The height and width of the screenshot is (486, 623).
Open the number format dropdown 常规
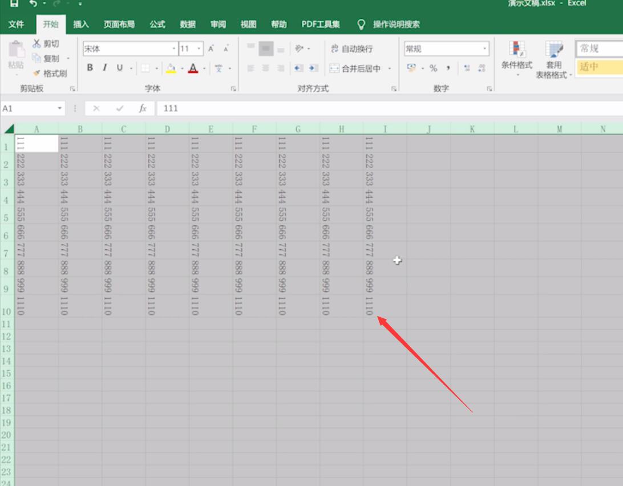(x=485, y=48)
